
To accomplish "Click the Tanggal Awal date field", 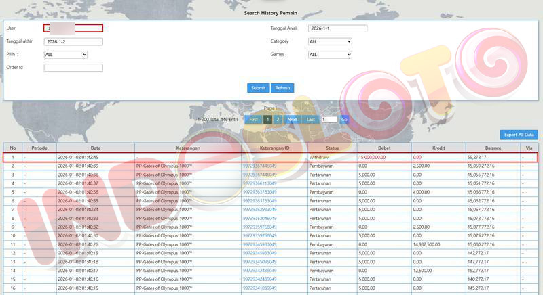I will pos(337,28).
